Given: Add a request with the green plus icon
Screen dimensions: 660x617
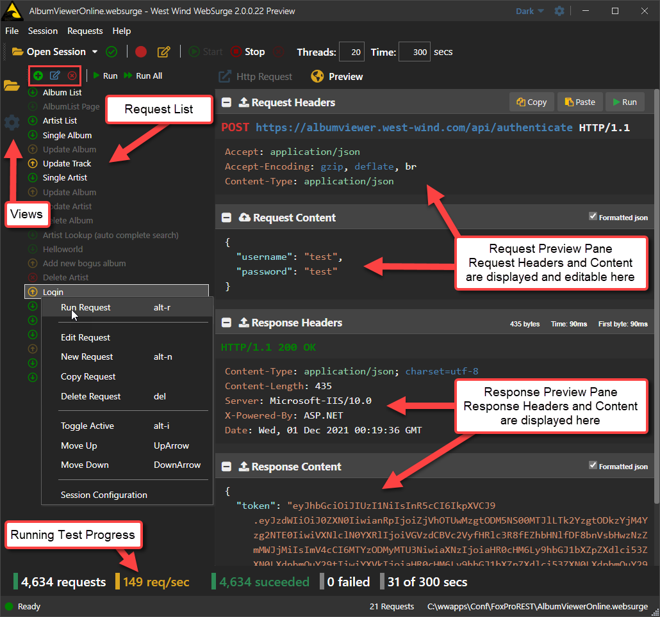Looking at the screenshot, I should (38, 76).
